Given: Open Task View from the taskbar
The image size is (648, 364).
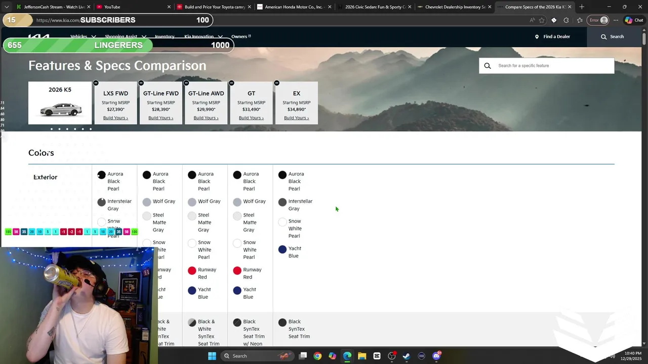Looking at the screenshot, I should pyautogui.click(x=303, y=356).
